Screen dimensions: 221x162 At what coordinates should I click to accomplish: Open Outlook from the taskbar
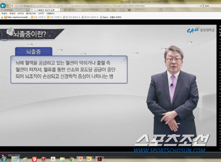(90, 159)
